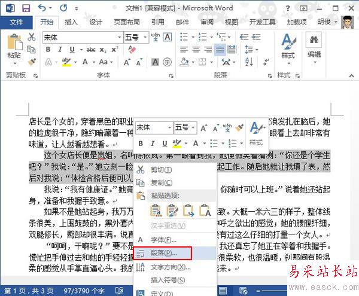Collapse the ribbon with the chevron

351,75
